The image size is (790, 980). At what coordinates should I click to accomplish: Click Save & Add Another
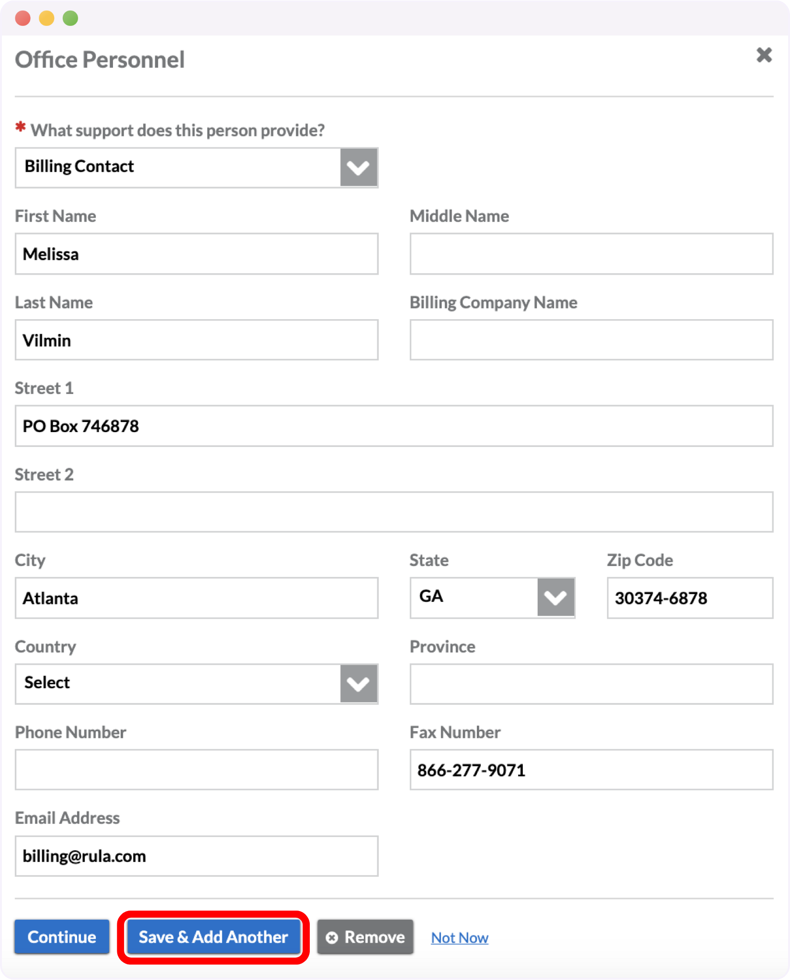pos(213,937)
